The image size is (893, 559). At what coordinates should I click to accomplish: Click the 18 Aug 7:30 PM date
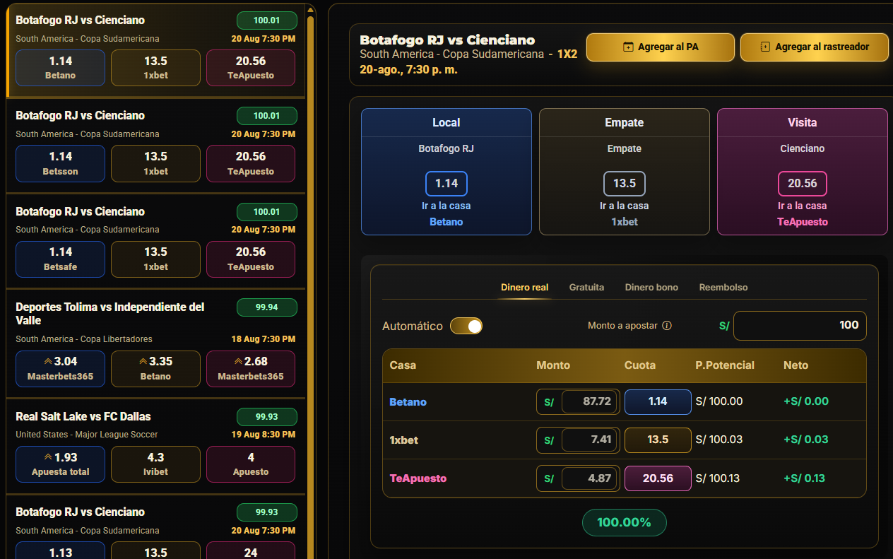tap(264, 339)
